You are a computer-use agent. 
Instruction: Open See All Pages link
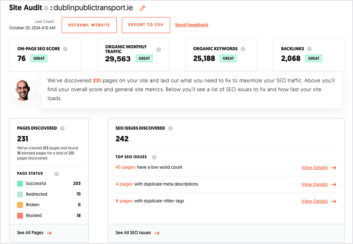(30, 233)
